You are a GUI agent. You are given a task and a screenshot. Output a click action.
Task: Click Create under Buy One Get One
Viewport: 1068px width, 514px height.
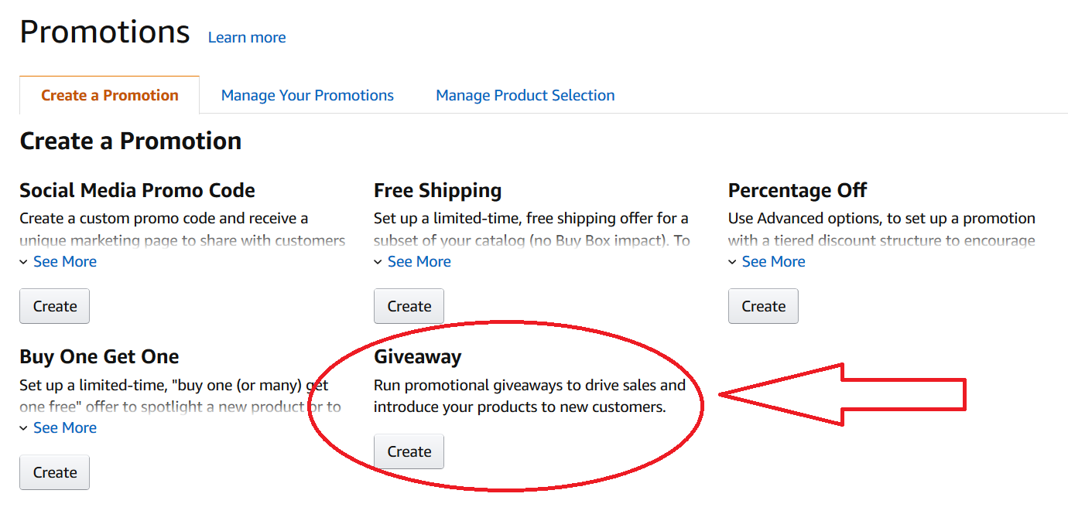click(x=55, y=472)
